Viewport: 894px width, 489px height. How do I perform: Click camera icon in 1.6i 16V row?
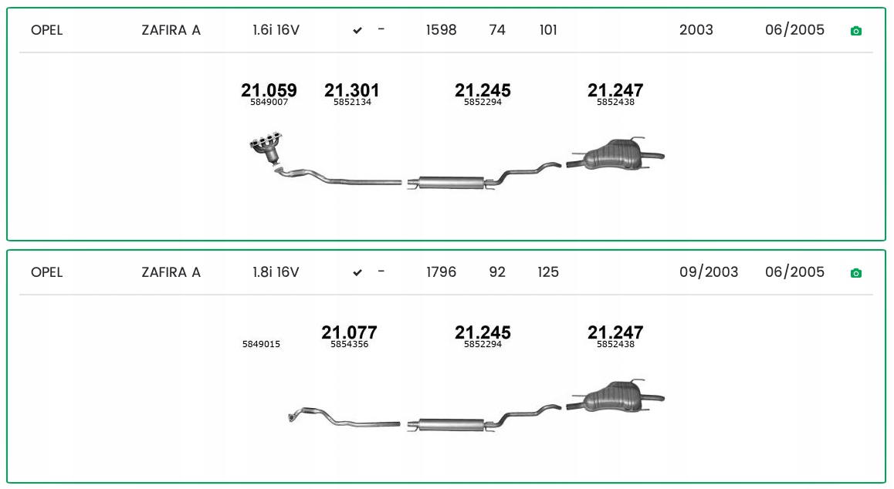tap(855, 31)
